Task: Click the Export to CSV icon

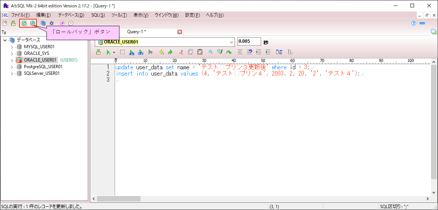Action: click(x=141, y=52)
